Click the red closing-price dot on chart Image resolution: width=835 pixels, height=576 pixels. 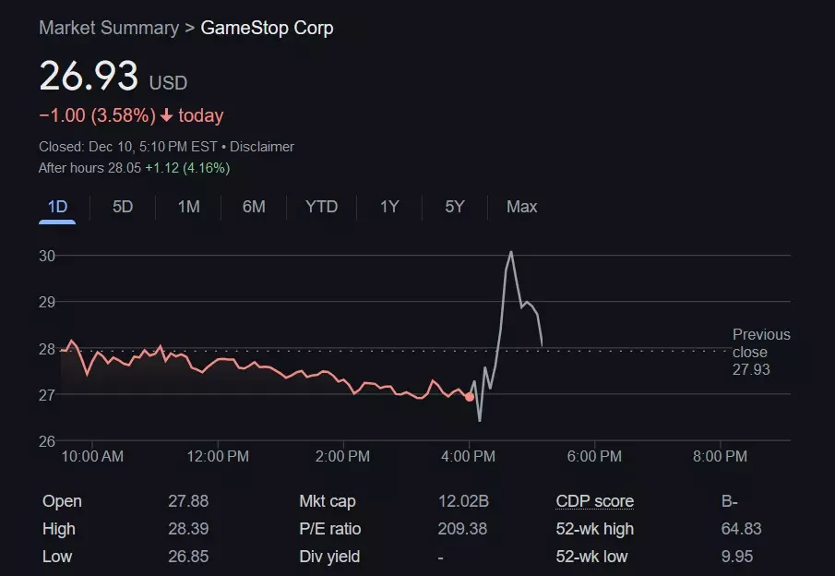[470, 397]
